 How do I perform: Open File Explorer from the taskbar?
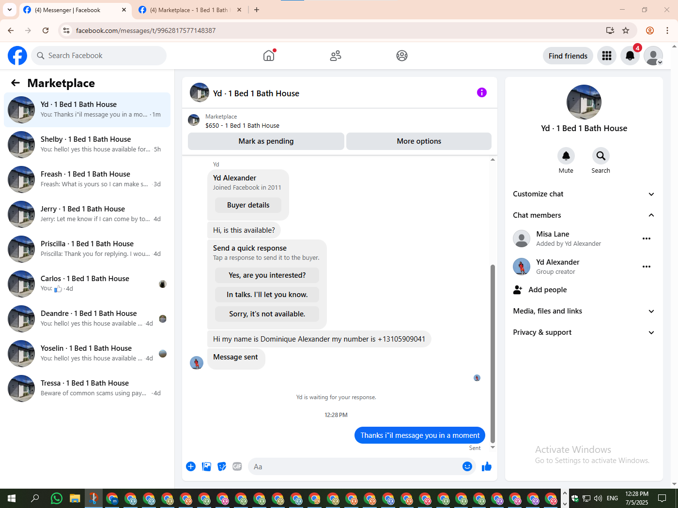(x=75, y=498)
